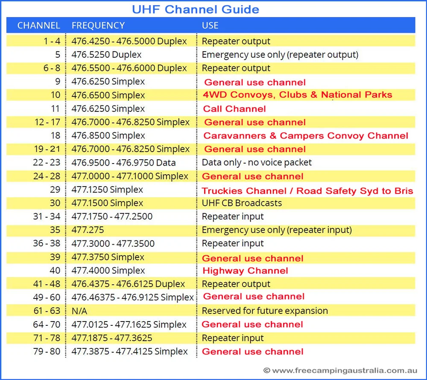The width and height of the screenshot is (427, 380).
Task: Select the CHANNEL column header
Action: tap(38, 26)
